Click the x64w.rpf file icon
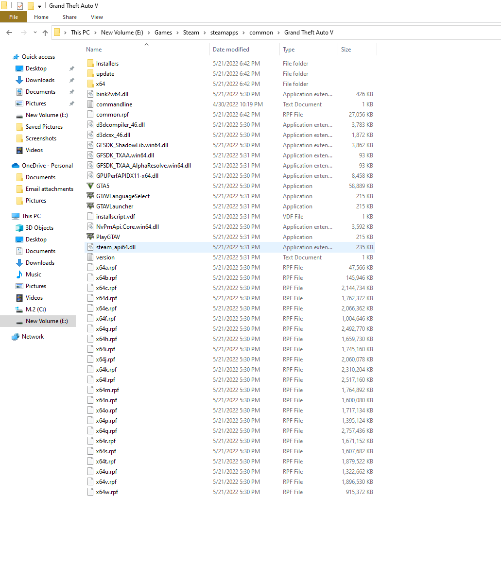 click(90, 492)
